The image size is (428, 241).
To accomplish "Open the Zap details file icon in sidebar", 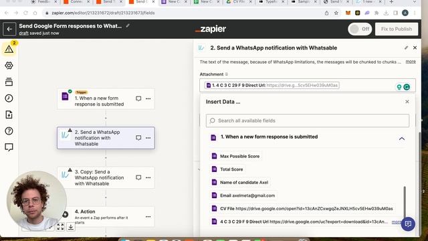I will [x=9, y=114].
